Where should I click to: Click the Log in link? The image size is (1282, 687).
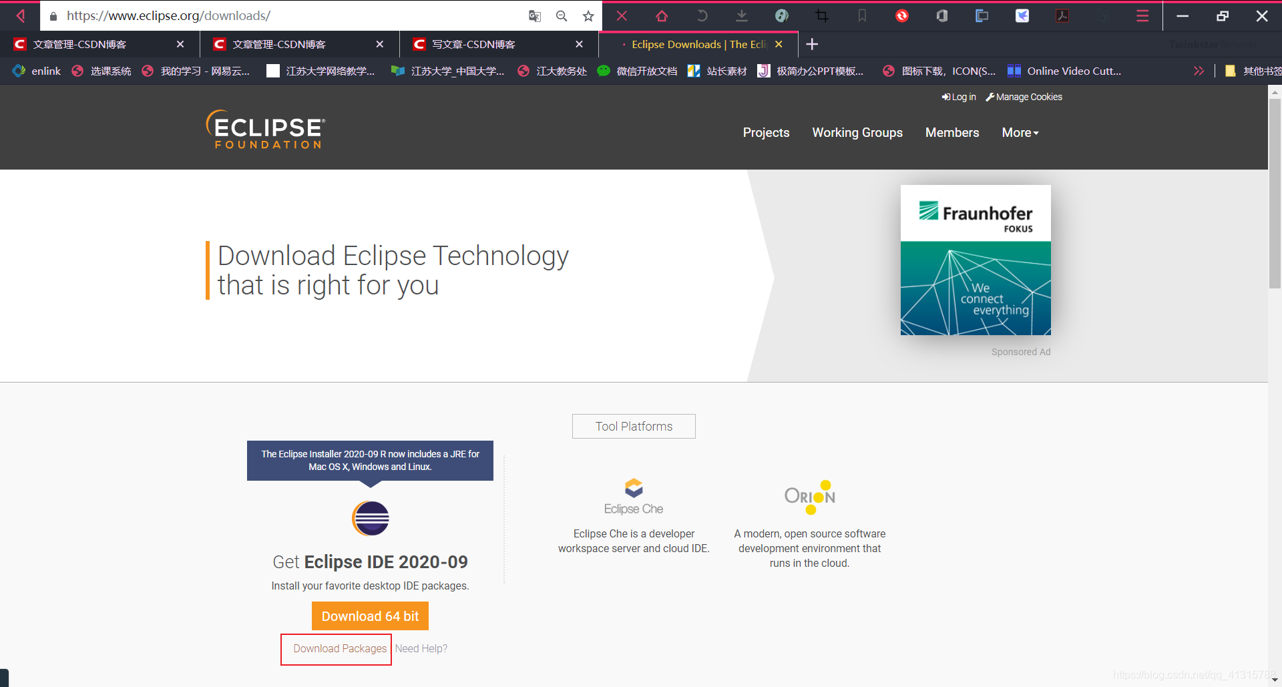tap(959, 97)
